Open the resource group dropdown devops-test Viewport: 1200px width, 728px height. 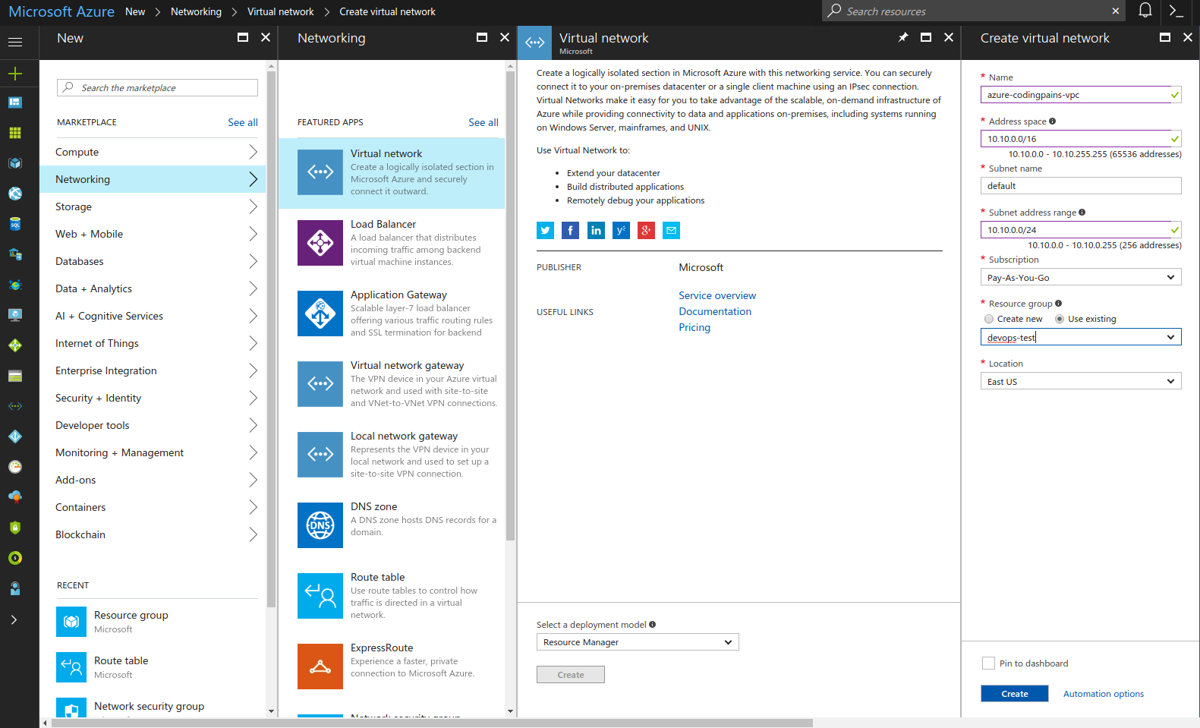pyautogui.click(x=1081, y=337)
